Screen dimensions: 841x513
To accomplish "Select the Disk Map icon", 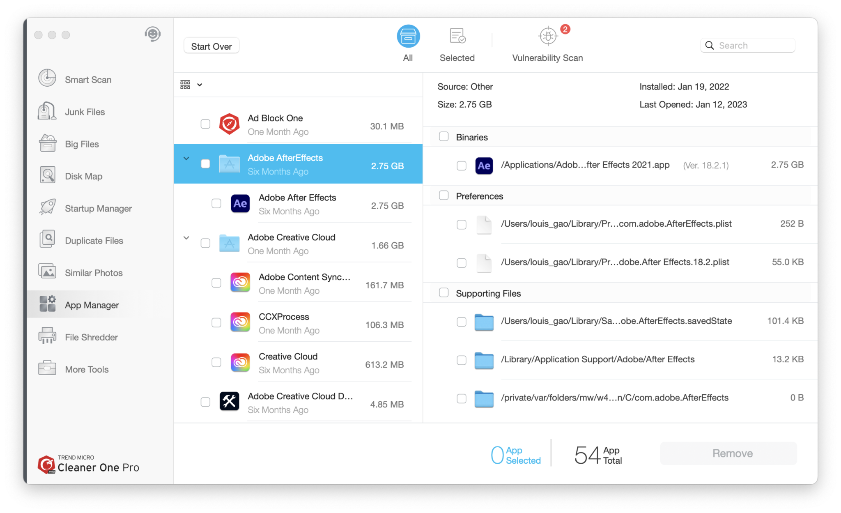I will click(x=47, y=175).
